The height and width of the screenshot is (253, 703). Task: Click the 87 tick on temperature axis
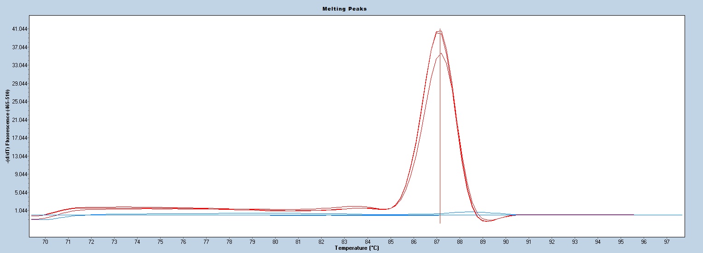tap(437, 241)
